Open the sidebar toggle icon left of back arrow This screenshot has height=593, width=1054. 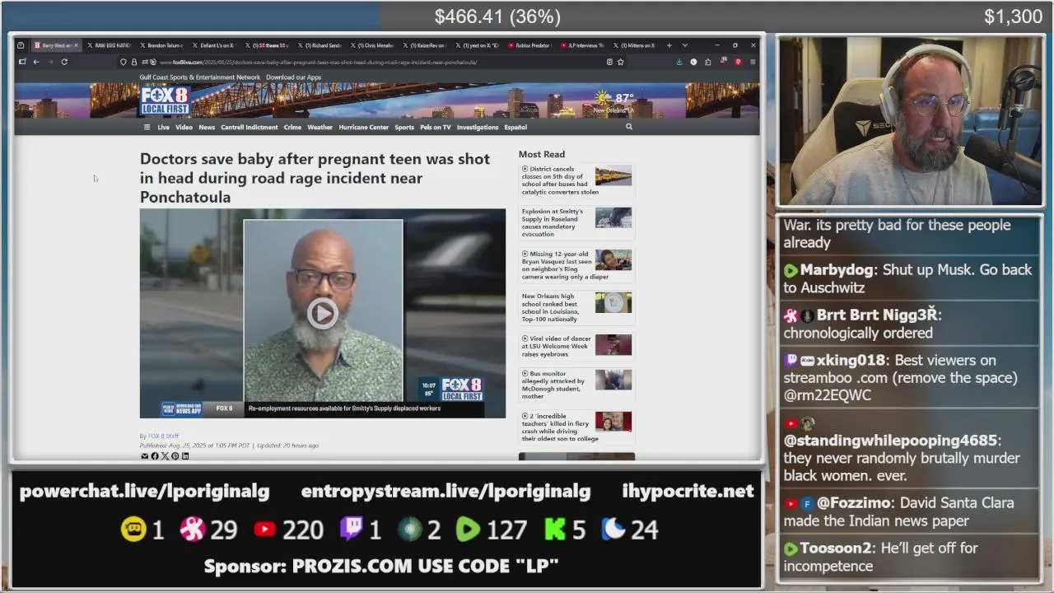tap(22, 62)
